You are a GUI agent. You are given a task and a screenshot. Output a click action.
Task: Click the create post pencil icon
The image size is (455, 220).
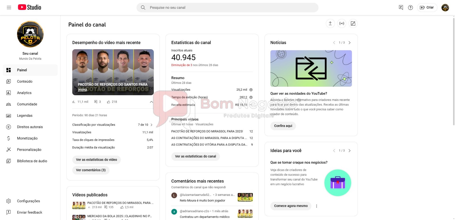click(353, 23)
